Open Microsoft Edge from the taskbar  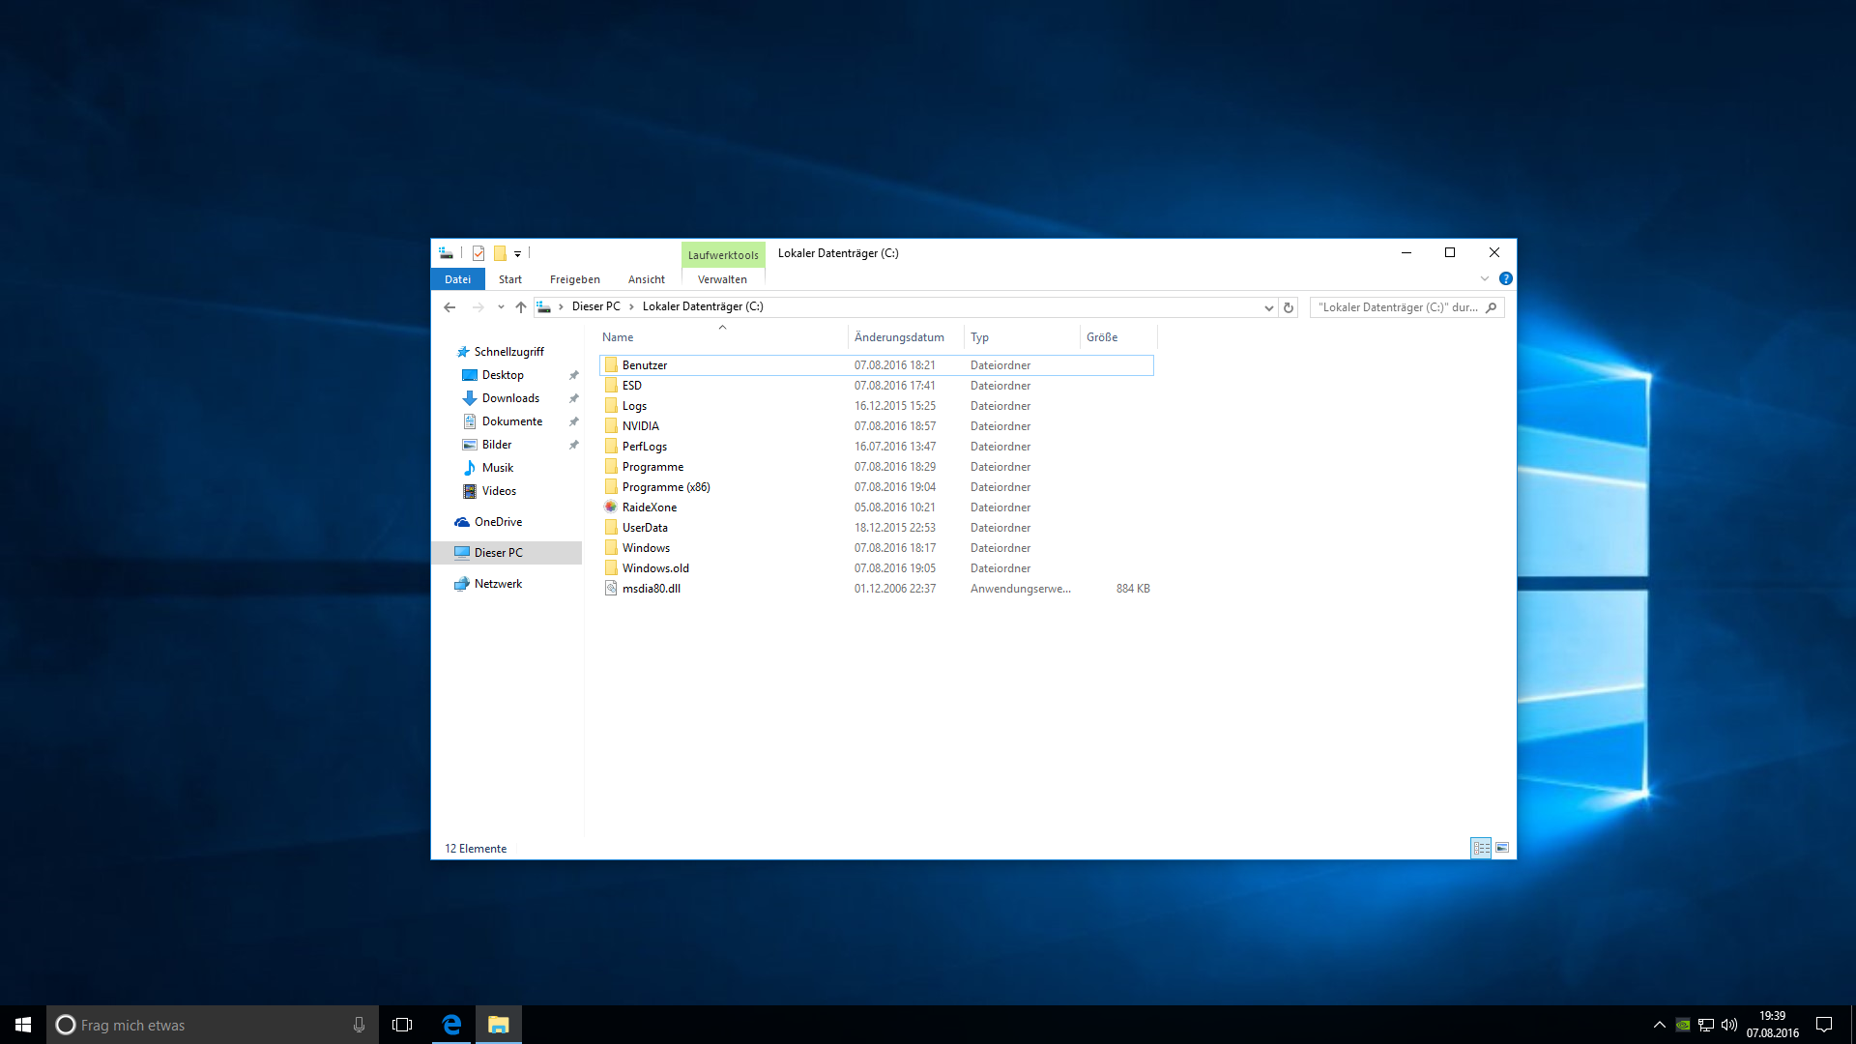(x=451, y=1025)
